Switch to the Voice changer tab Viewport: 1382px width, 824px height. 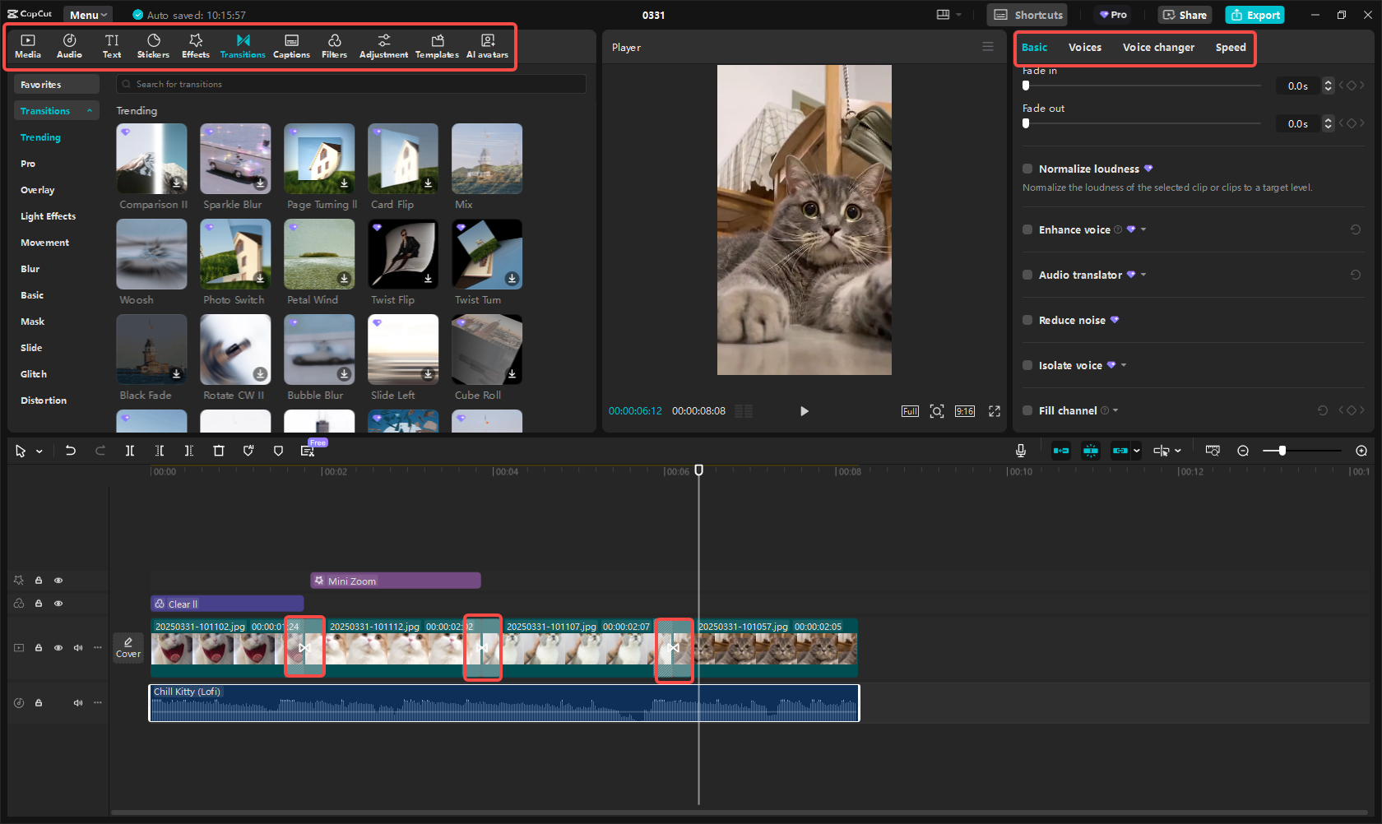click(x=1157, y=48)
